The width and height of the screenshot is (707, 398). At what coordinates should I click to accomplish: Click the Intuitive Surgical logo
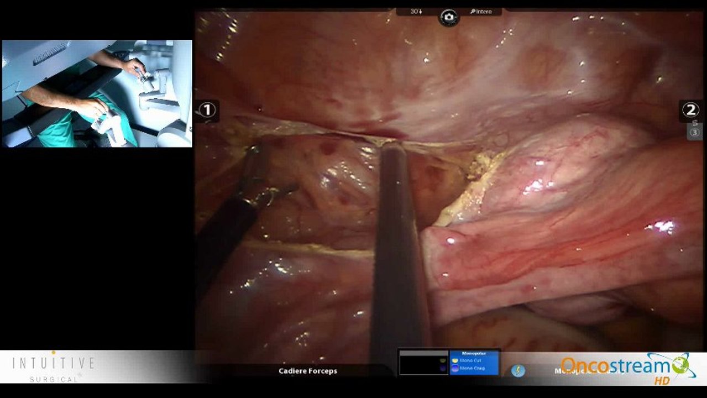[x=54, y=368]
